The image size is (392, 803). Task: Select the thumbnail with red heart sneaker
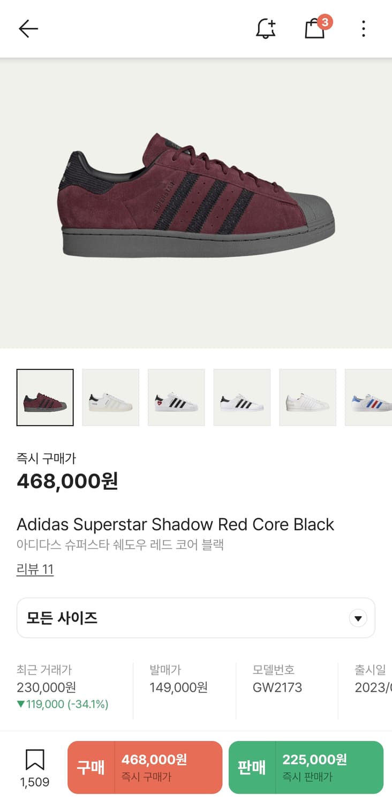[176, 398]
